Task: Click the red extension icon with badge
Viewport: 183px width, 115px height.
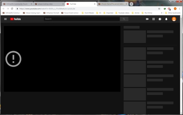Action: [x=169, y=9]
